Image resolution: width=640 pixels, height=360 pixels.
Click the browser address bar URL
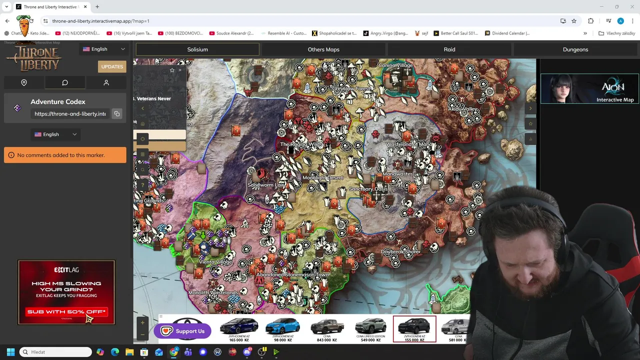pos(100,21)
